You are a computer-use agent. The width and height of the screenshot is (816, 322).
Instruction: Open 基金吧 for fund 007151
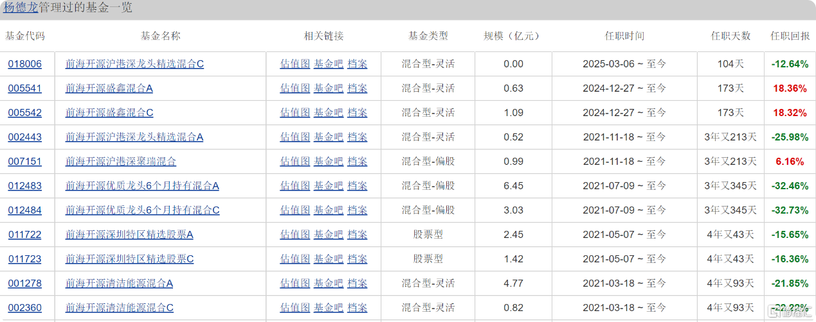(329, 162)
